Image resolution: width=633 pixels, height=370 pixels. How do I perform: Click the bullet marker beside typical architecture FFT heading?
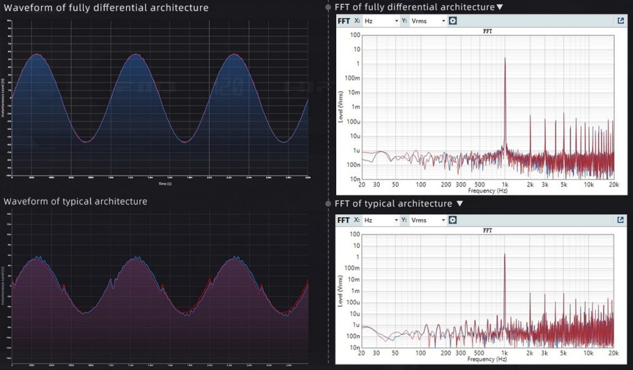328,204
